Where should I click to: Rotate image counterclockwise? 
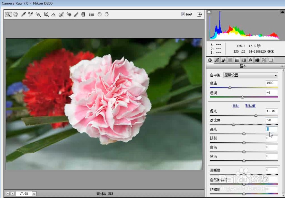coord(100,14)
